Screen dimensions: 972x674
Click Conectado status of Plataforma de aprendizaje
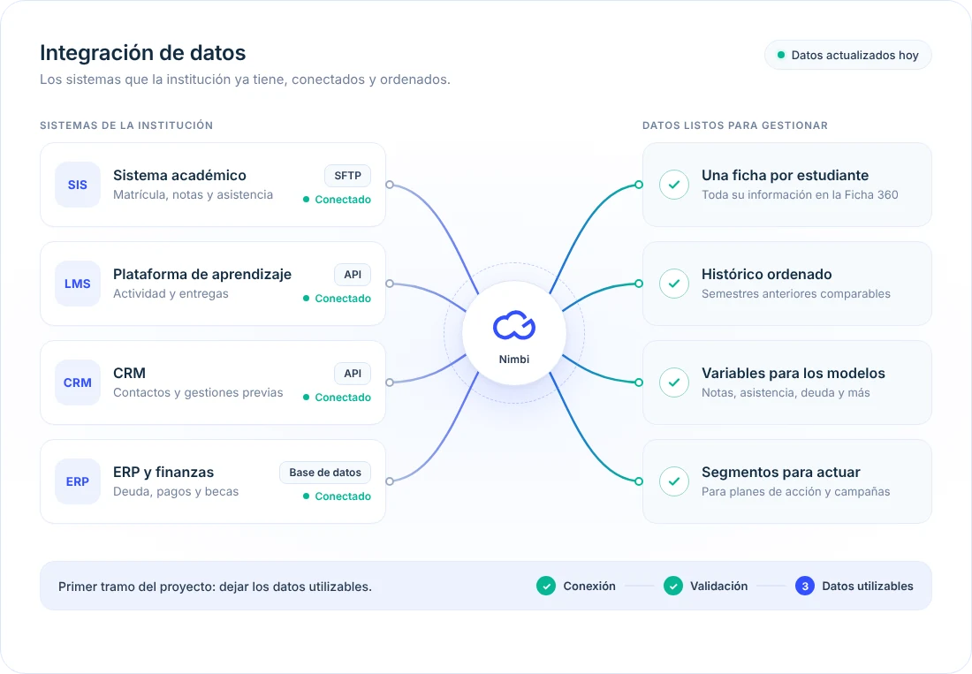click(338, 299)
